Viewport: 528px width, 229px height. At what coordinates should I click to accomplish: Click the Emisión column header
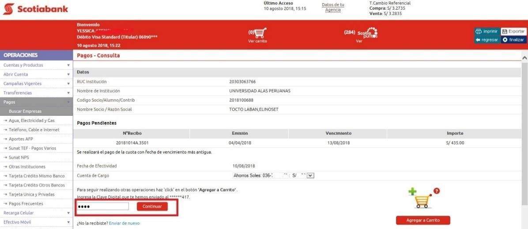pos(240,133)
